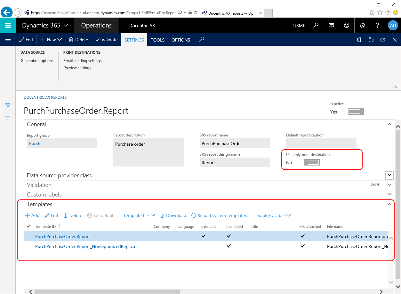
Task: Click Download in the Templates toolbar
Action: (173, 215)
